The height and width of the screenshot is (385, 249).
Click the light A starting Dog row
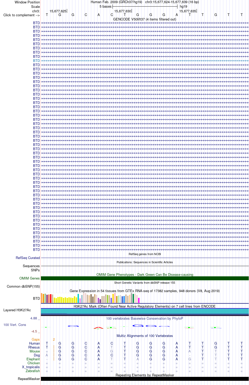coord(47,355)
